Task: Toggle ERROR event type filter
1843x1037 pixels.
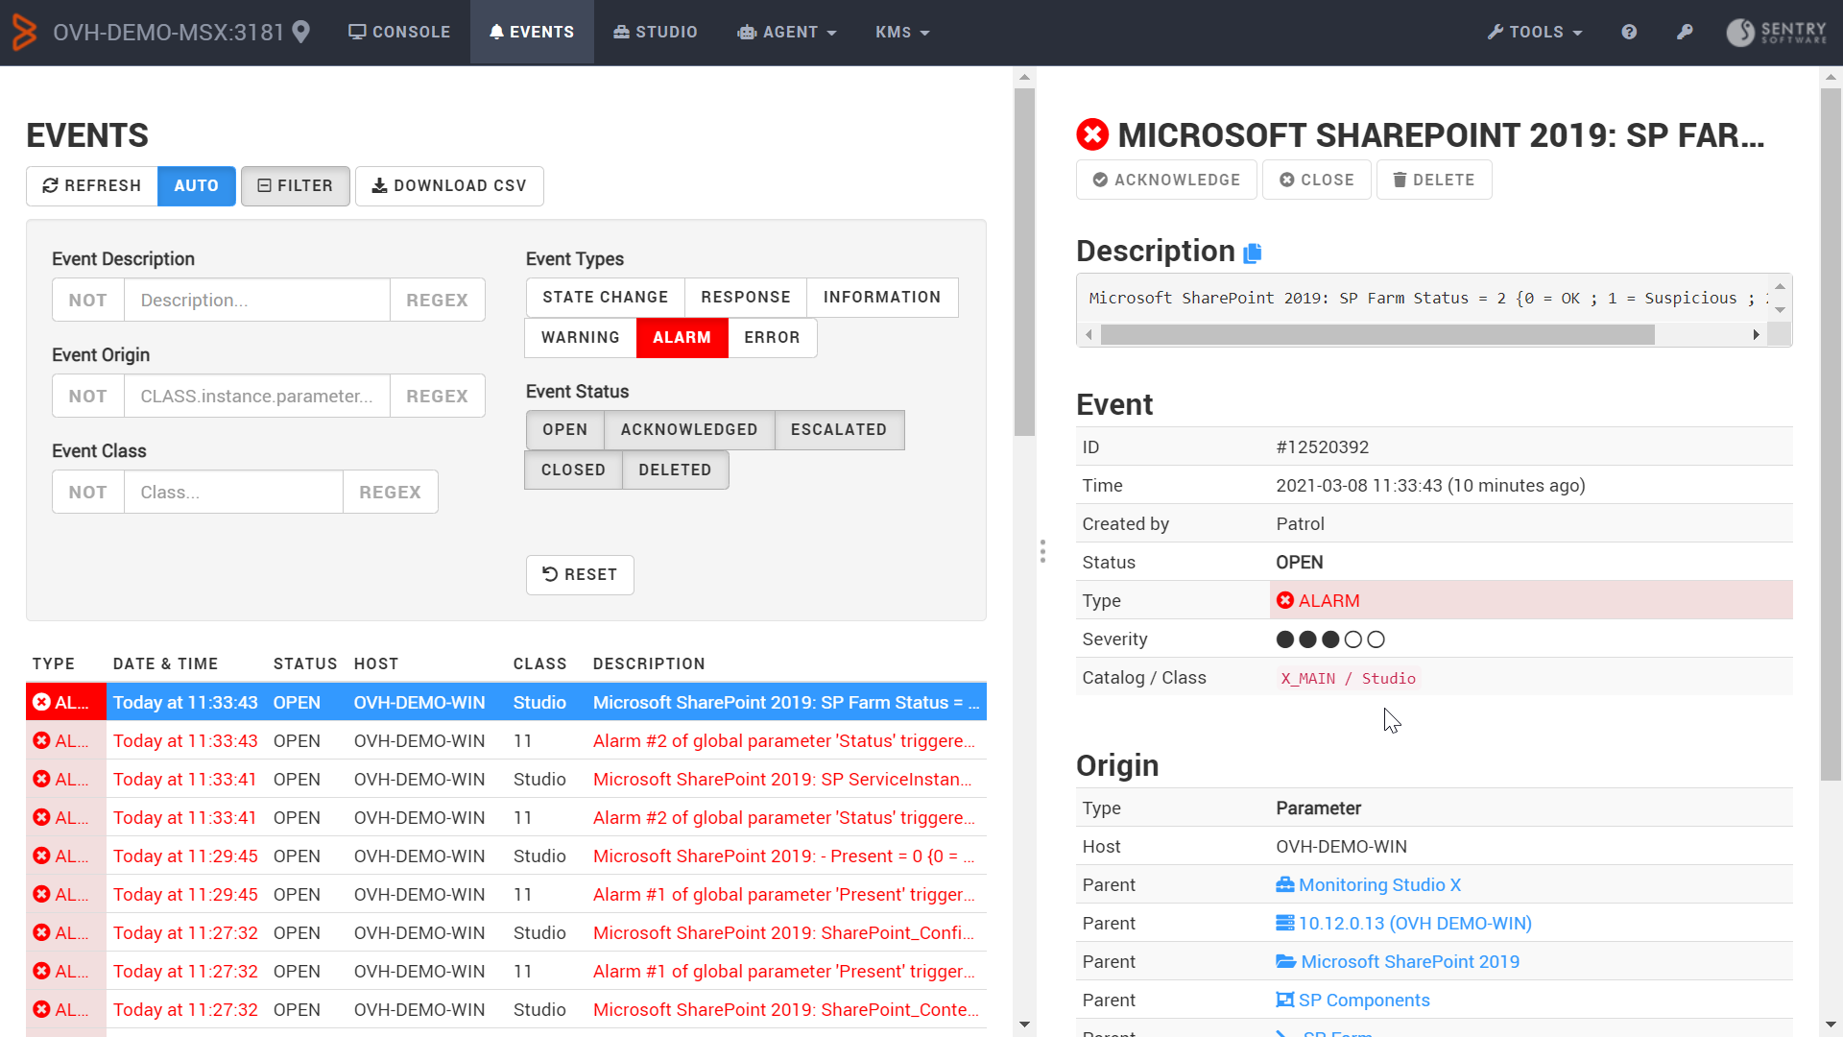Action: pyautogui.click(x=773, y=338)
